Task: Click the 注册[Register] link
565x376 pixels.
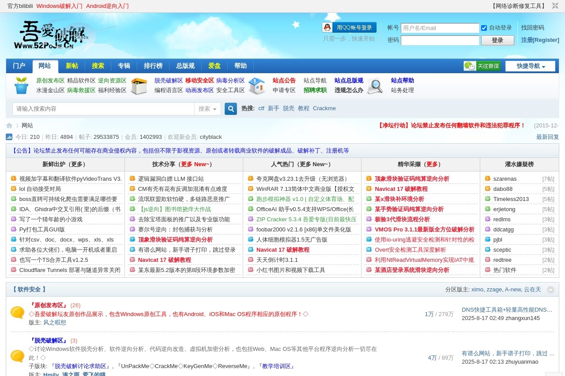Action: click(x=540, y=40)
